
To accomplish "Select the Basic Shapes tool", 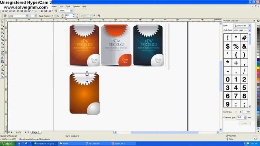I will pyautogui.click(x=2, y=54).
